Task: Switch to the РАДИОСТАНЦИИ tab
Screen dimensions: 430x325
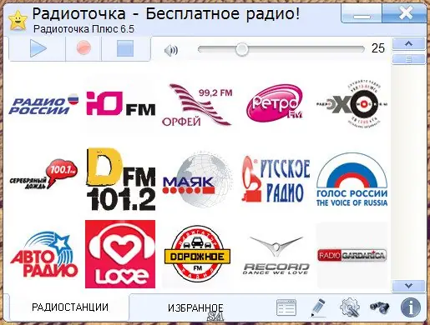Action: tap(70, 307)
